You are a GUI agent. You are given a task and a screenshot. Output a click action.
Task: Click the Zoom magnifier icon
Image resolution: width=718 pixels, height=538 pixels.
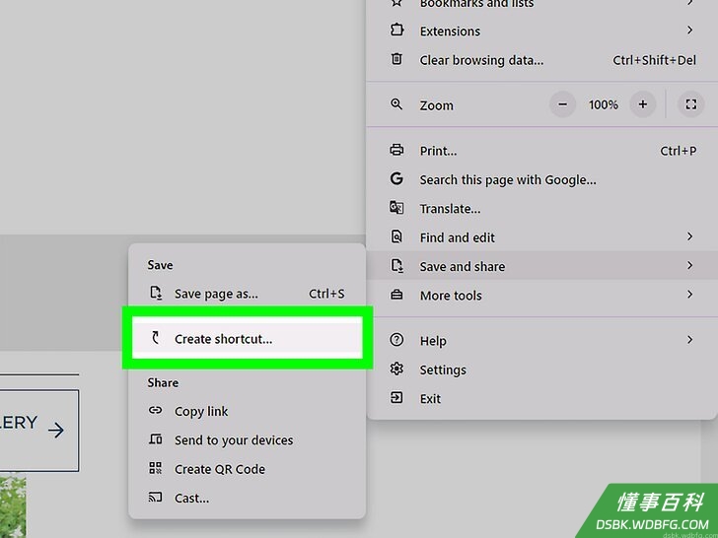click(396, 104)
